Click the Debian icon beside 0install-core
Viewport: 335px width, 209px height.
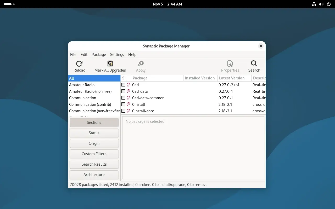tap(128, 111)
